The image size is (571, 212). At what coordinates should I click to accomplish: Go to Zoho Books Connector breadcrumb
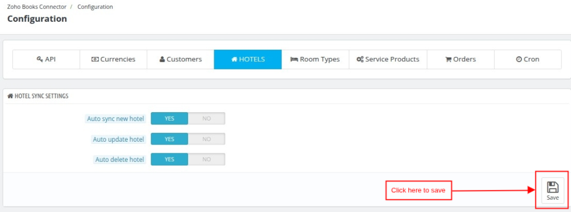point(37,7)
